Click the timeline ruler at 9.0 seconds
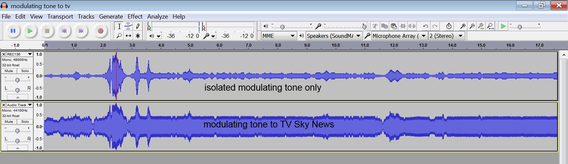The image size is (568, 164). [x=307, y=45]
